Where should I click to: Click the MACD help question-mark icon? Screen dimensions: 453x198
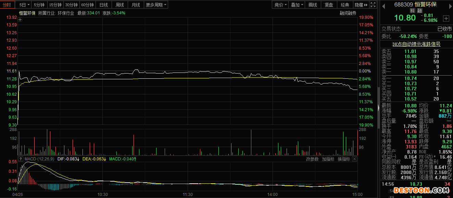tap(21, 159)
